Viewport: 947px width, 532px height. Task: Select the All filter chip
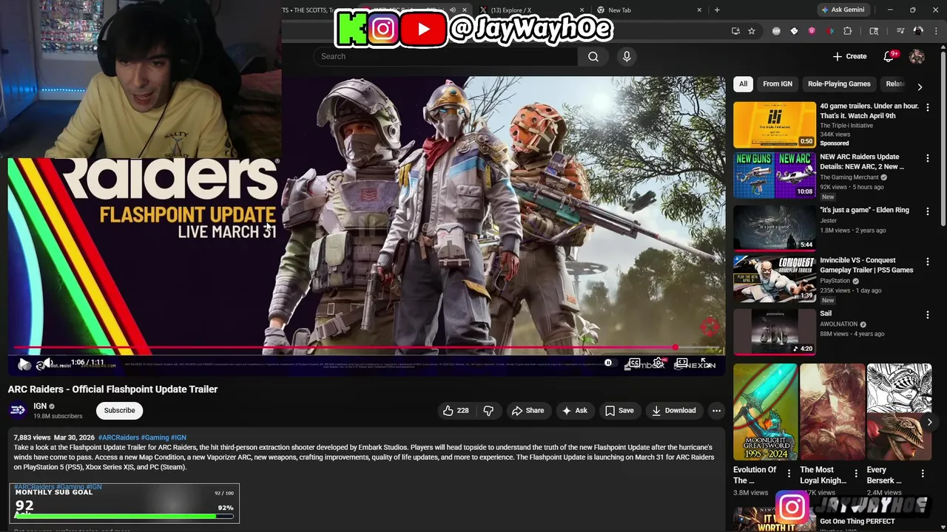(743, 84)
